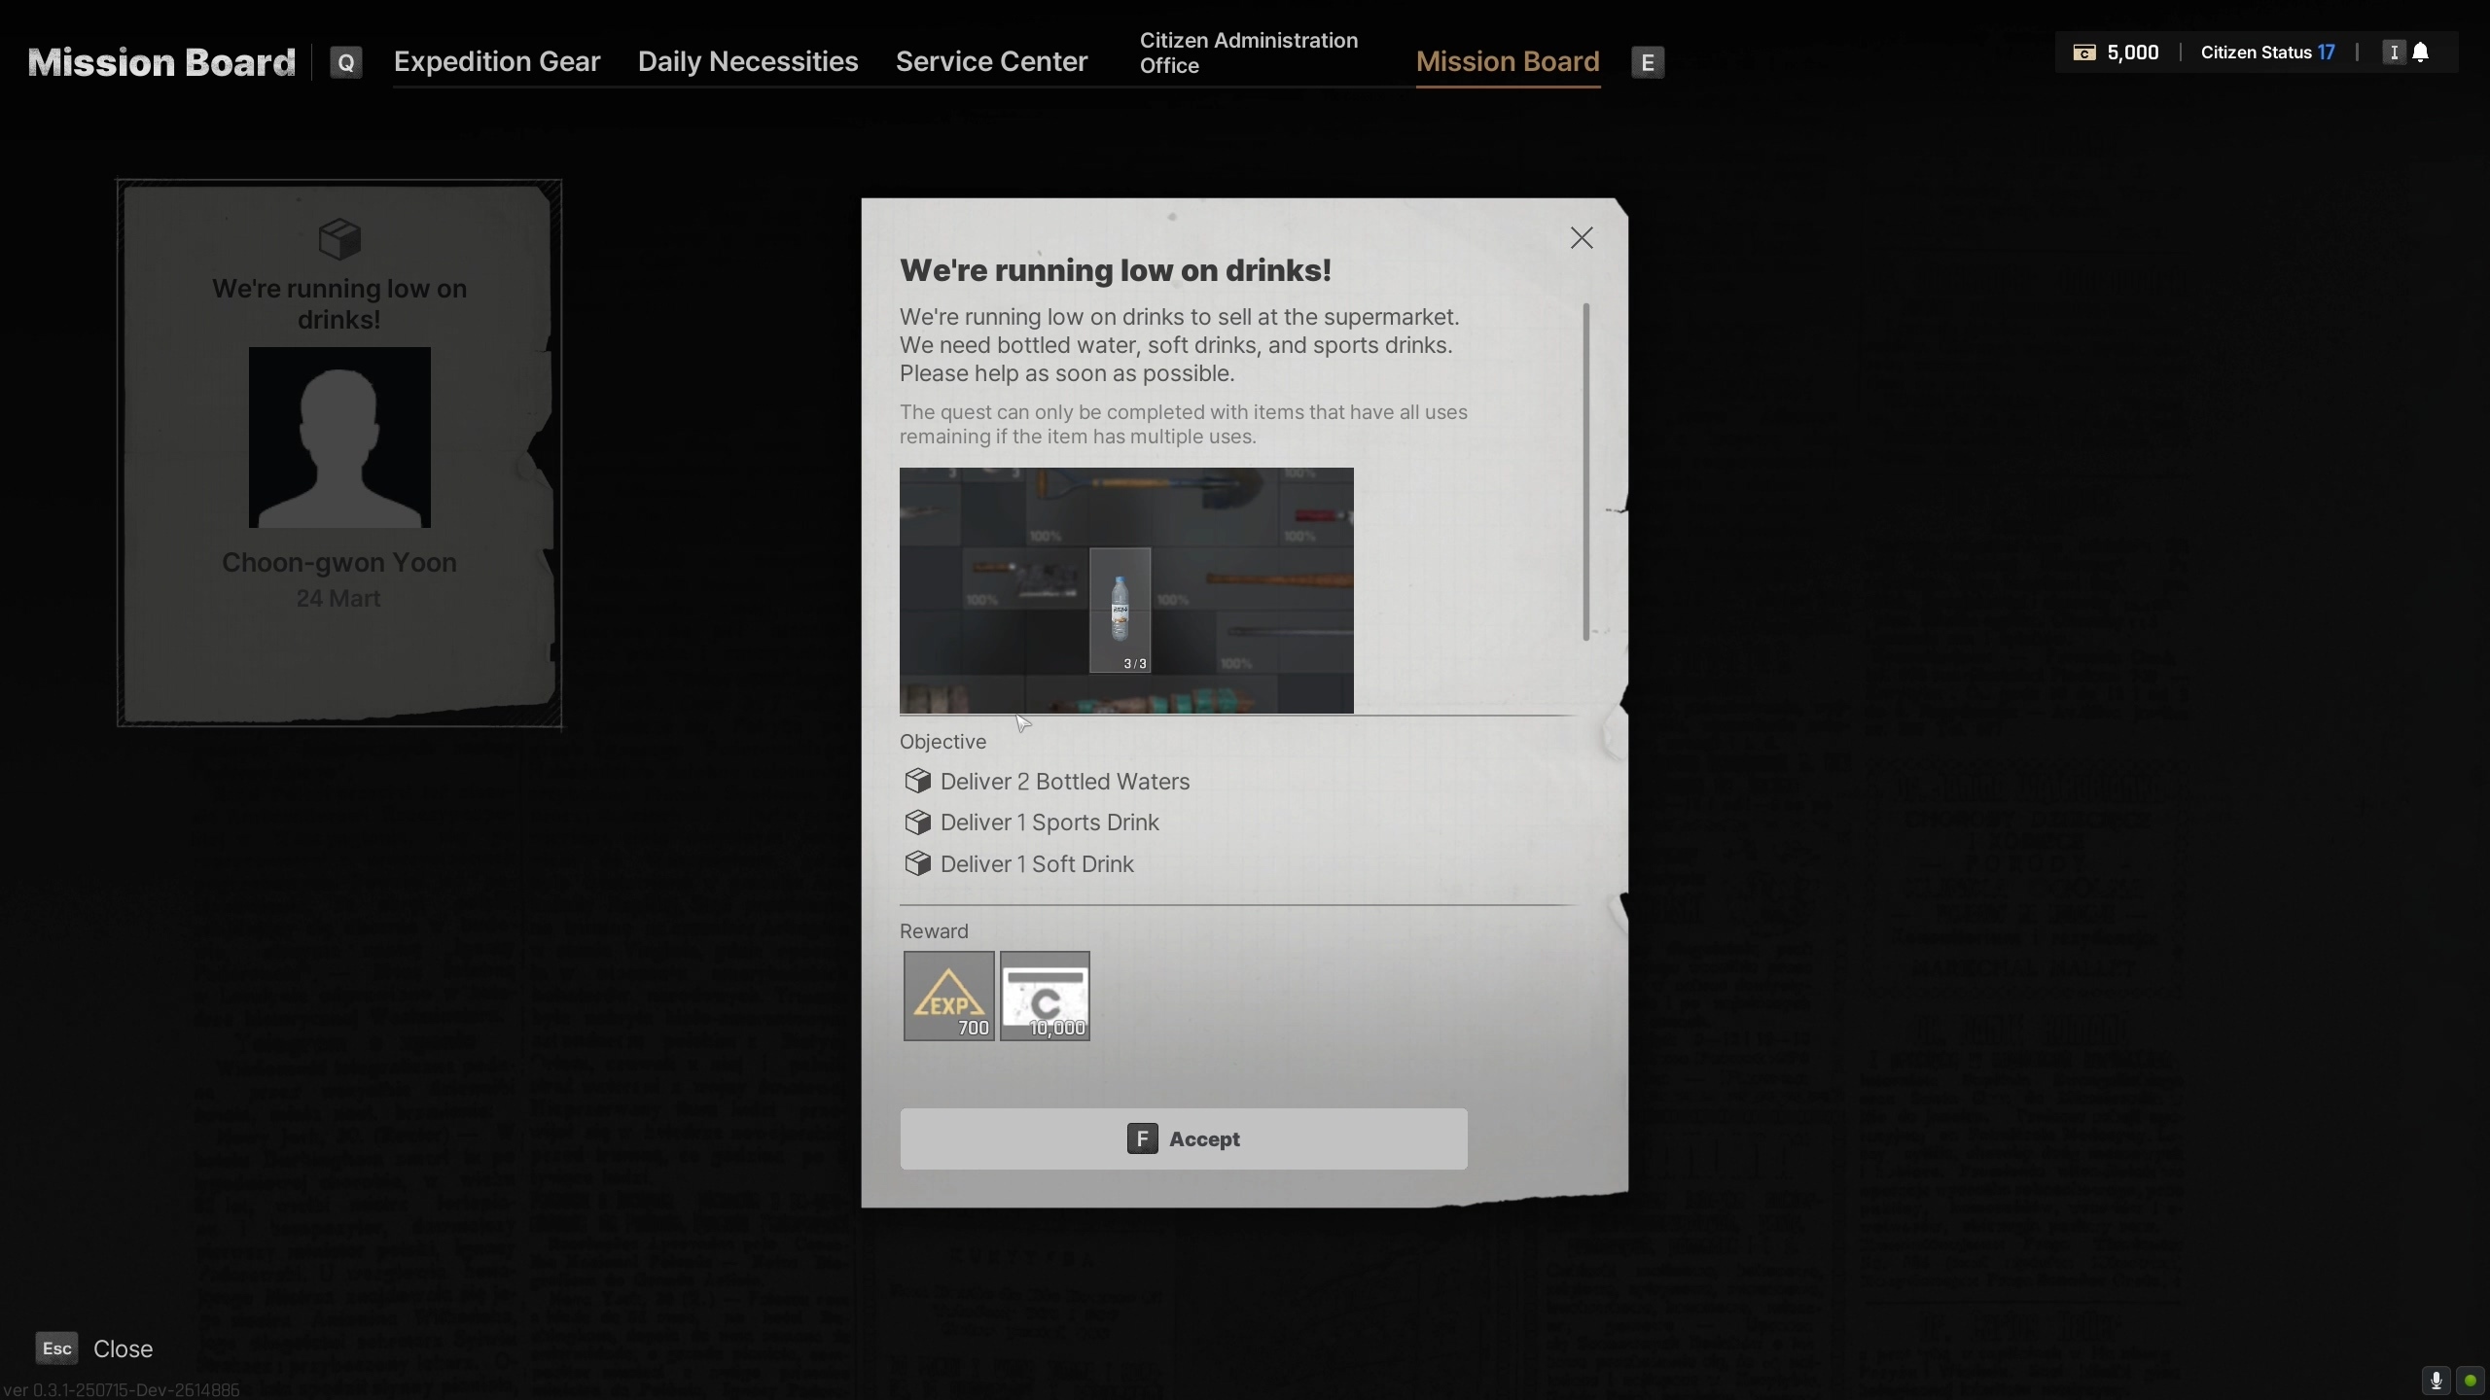Click the box icon beside Deliver 2 Bottled Waters
Viewport: 2490px width, 1400px height.
tap(917, 781)
